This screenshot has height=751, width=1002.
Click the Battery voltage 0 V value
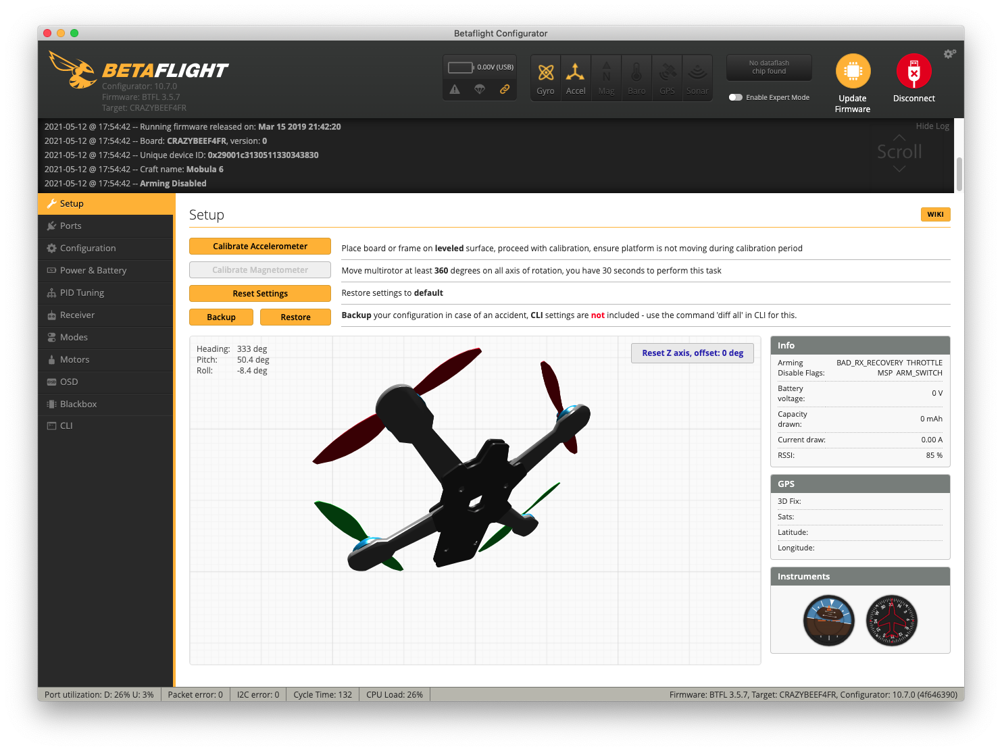[937, 394]
